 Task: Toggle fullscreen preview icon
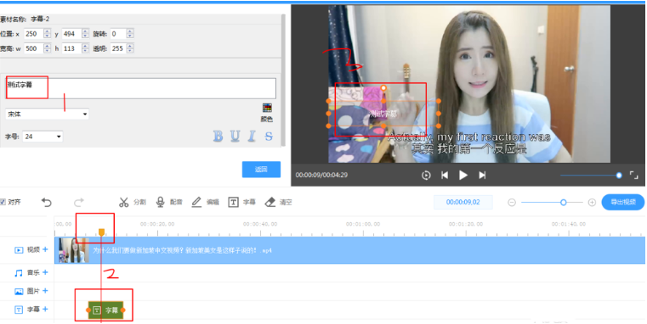click(x=633, y=175)
